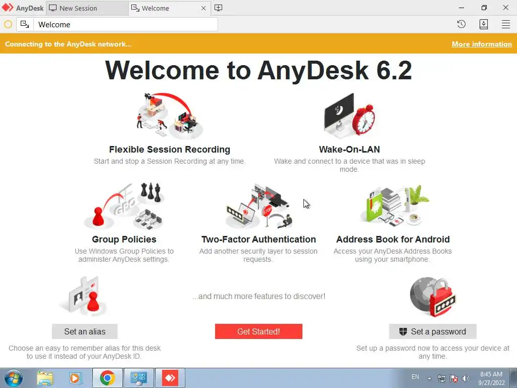
Task: Open the address book icon
Action: (x=483, y=24)
